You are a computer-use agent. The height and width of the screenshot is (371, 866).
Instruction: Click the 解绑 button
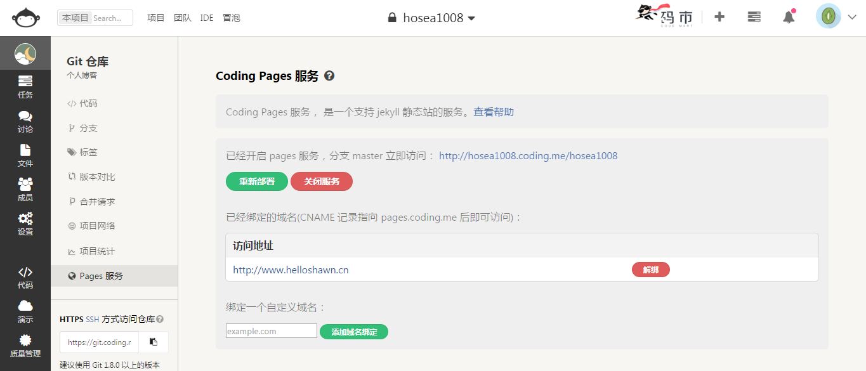pyautogui.click(x=651, y=270)
